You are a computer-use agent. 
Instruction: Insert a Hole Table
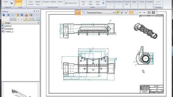tap(91, 3)
